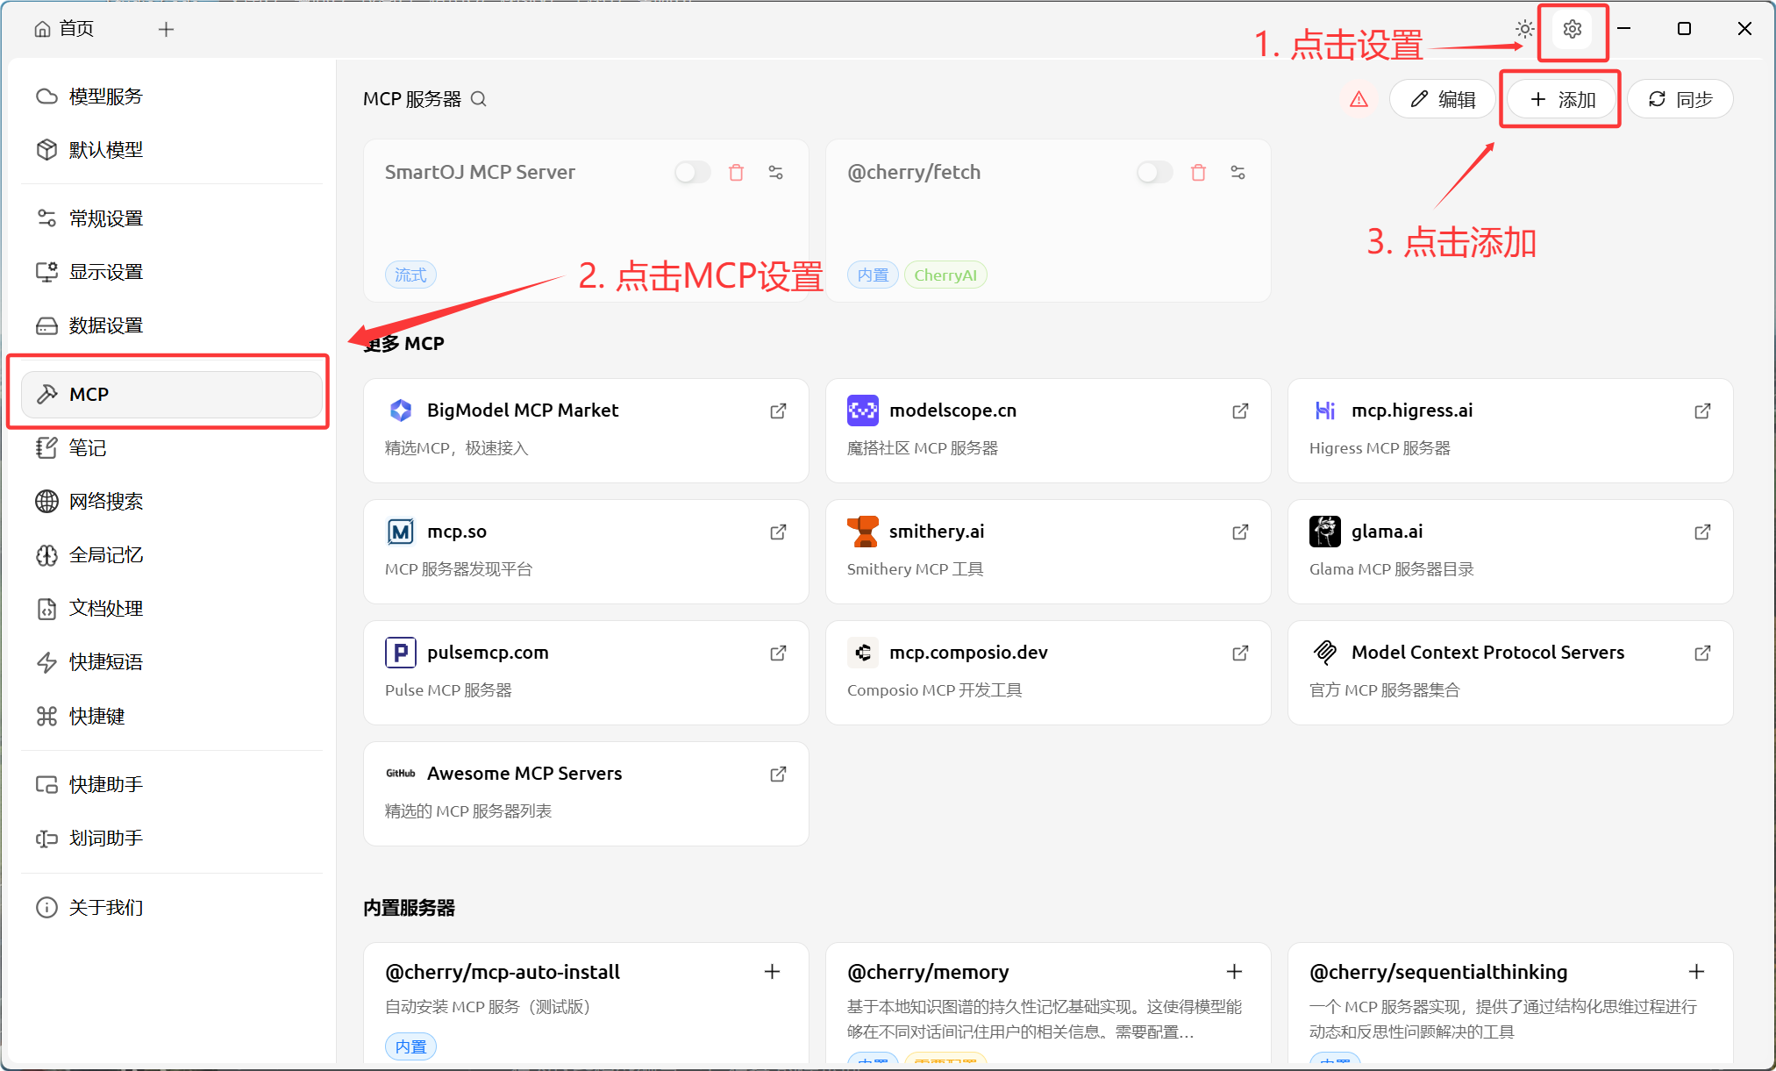This screenshot has width=1776, height=1071.
Task: Add @cherry/sequentialthinking with its plus icon
Action: (1696, 971)
